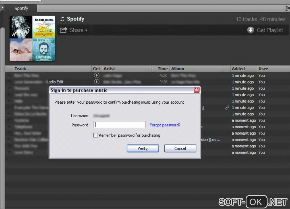Click '13 tracks, 48 minutes' text
Screen dimensions: 290x209
261,19
